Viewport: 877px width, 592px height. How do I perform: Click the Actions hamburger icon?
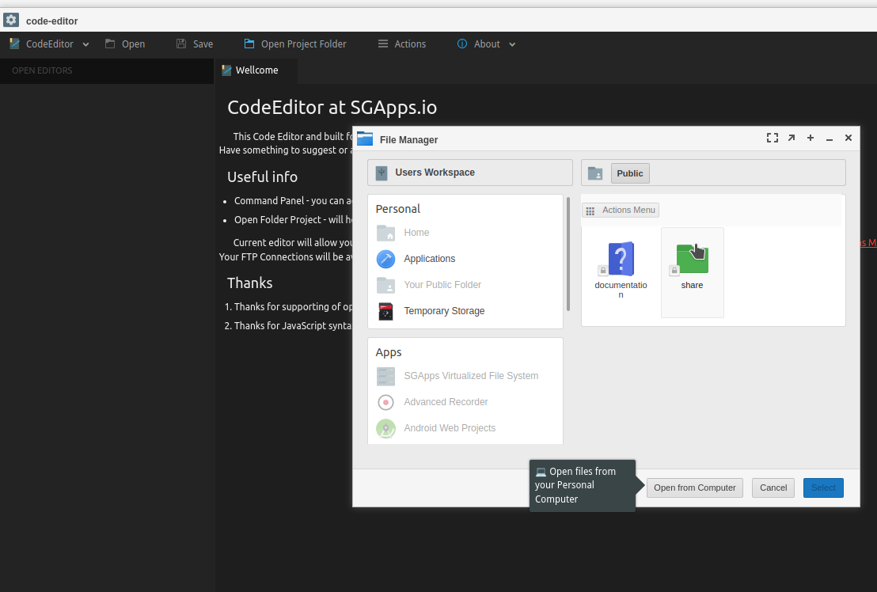coord(383,44)
